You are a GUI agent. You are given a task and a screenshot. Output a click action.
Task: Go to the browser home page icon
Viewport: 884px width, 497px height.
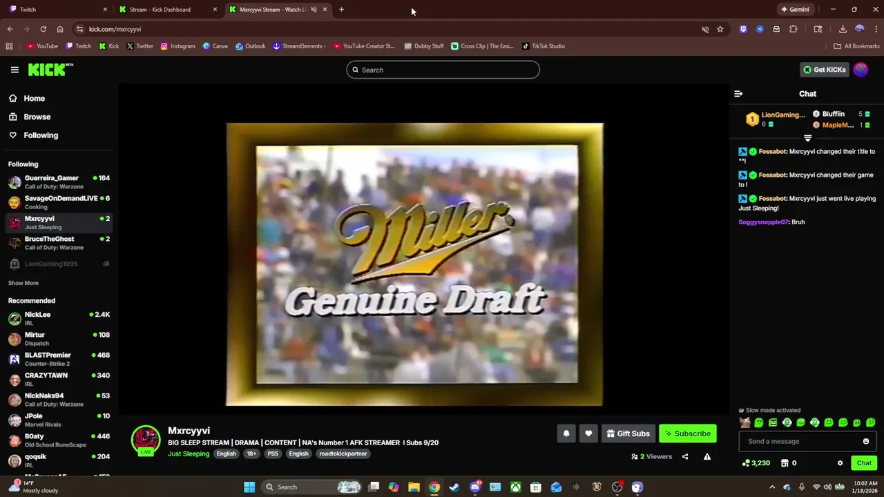(x=60, y=29)
